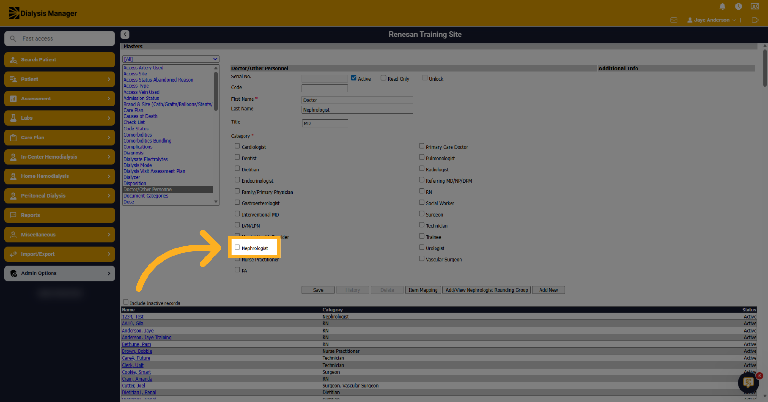Click the Title input field
This screenshot has height=402, width=768.
(325, 123)
